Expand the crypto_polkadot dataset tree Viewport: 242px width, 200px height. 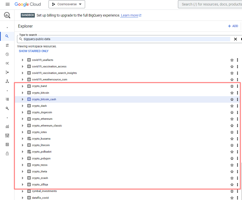22,152
